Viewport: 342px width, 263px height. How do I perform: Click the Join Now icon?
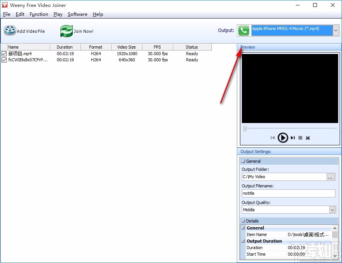coord(66,30)
